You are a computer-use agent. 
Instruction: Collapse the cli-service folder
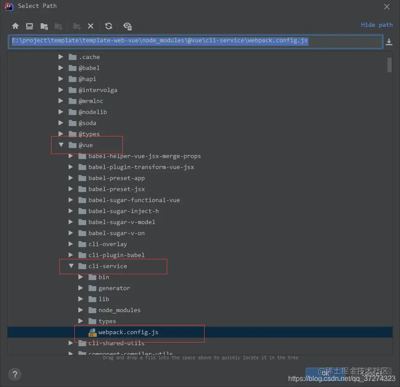[x=71, y=266]
